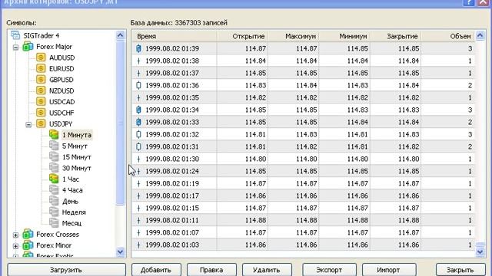Click the Импорт button
Viewport: 492px width, 276px height.
(389, 270)
